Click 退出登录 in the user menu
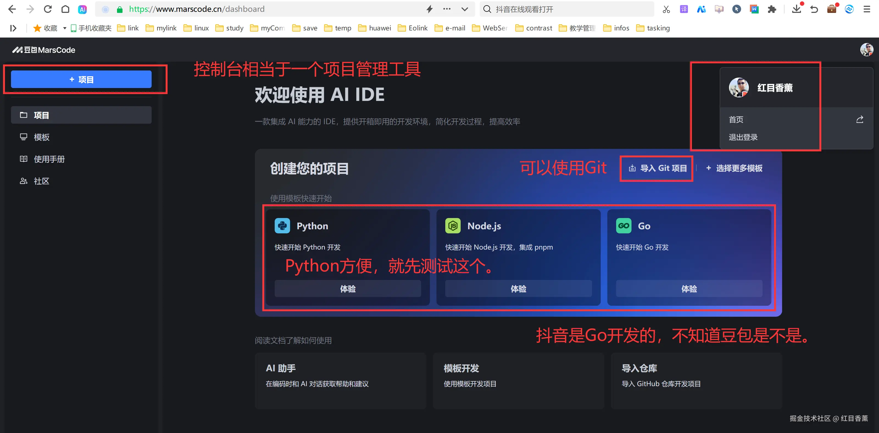 [743, 137]
